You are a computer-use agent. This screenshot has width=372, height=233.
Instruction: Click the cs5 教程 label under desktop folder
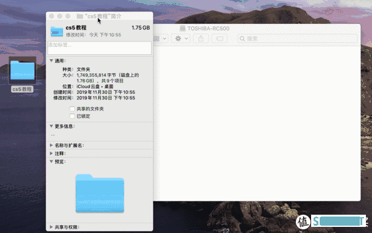(x=22, y=89)
